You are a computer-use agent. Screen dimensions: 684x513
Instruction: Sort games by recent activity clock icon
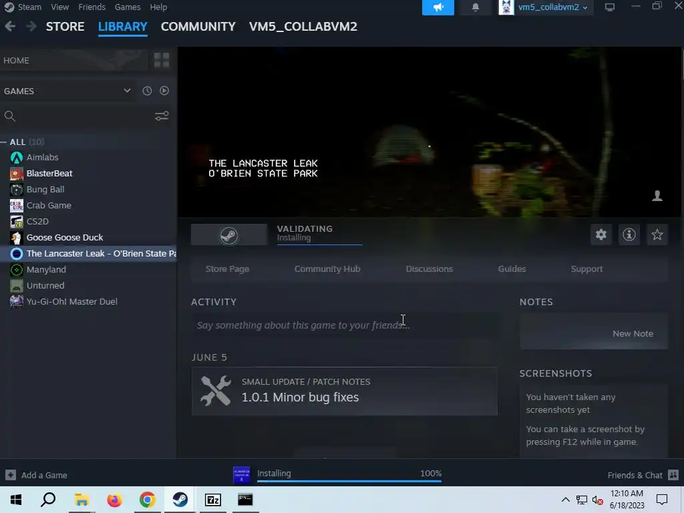[x=147, y=91]
